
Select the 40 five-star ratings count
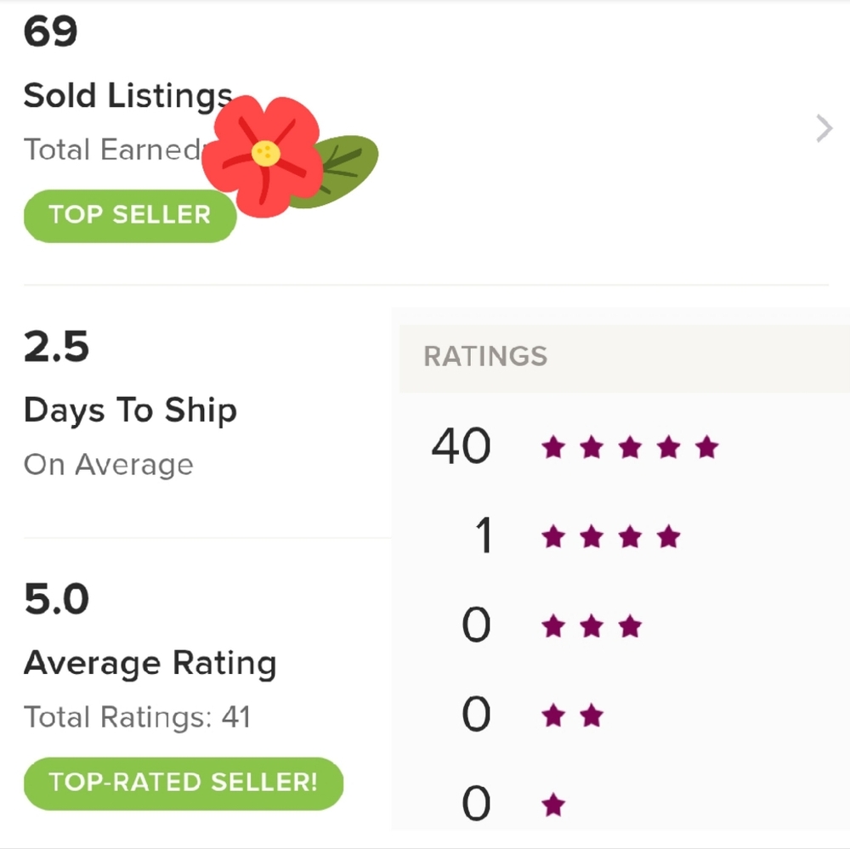461,446
